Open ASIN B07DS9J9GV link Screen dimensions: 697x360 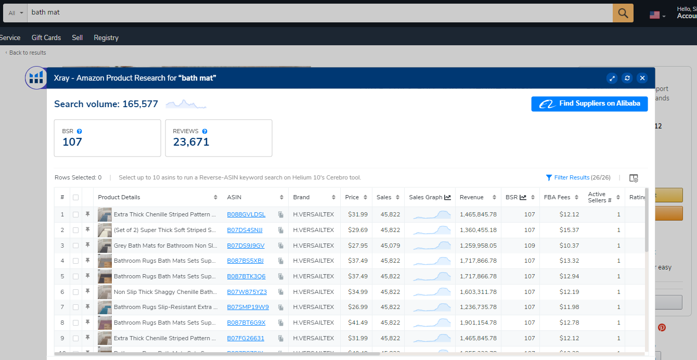coord(246,246)
